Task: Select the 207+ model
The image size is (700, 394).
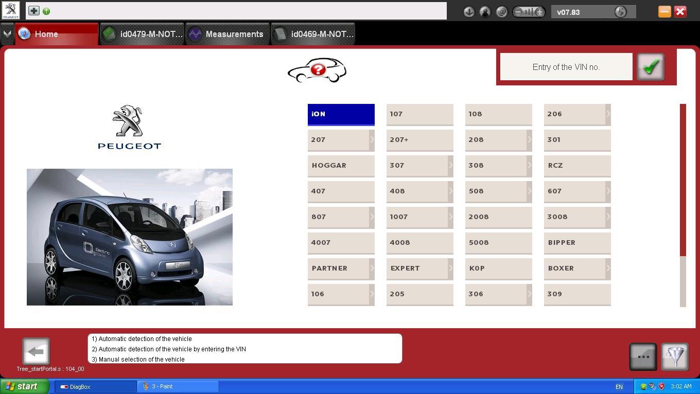Action: (420, 140)
